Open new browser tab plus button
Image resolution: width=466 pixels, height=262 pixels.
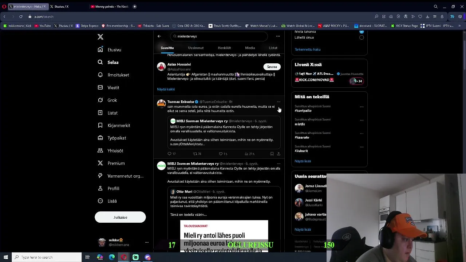tap(135, 7)
